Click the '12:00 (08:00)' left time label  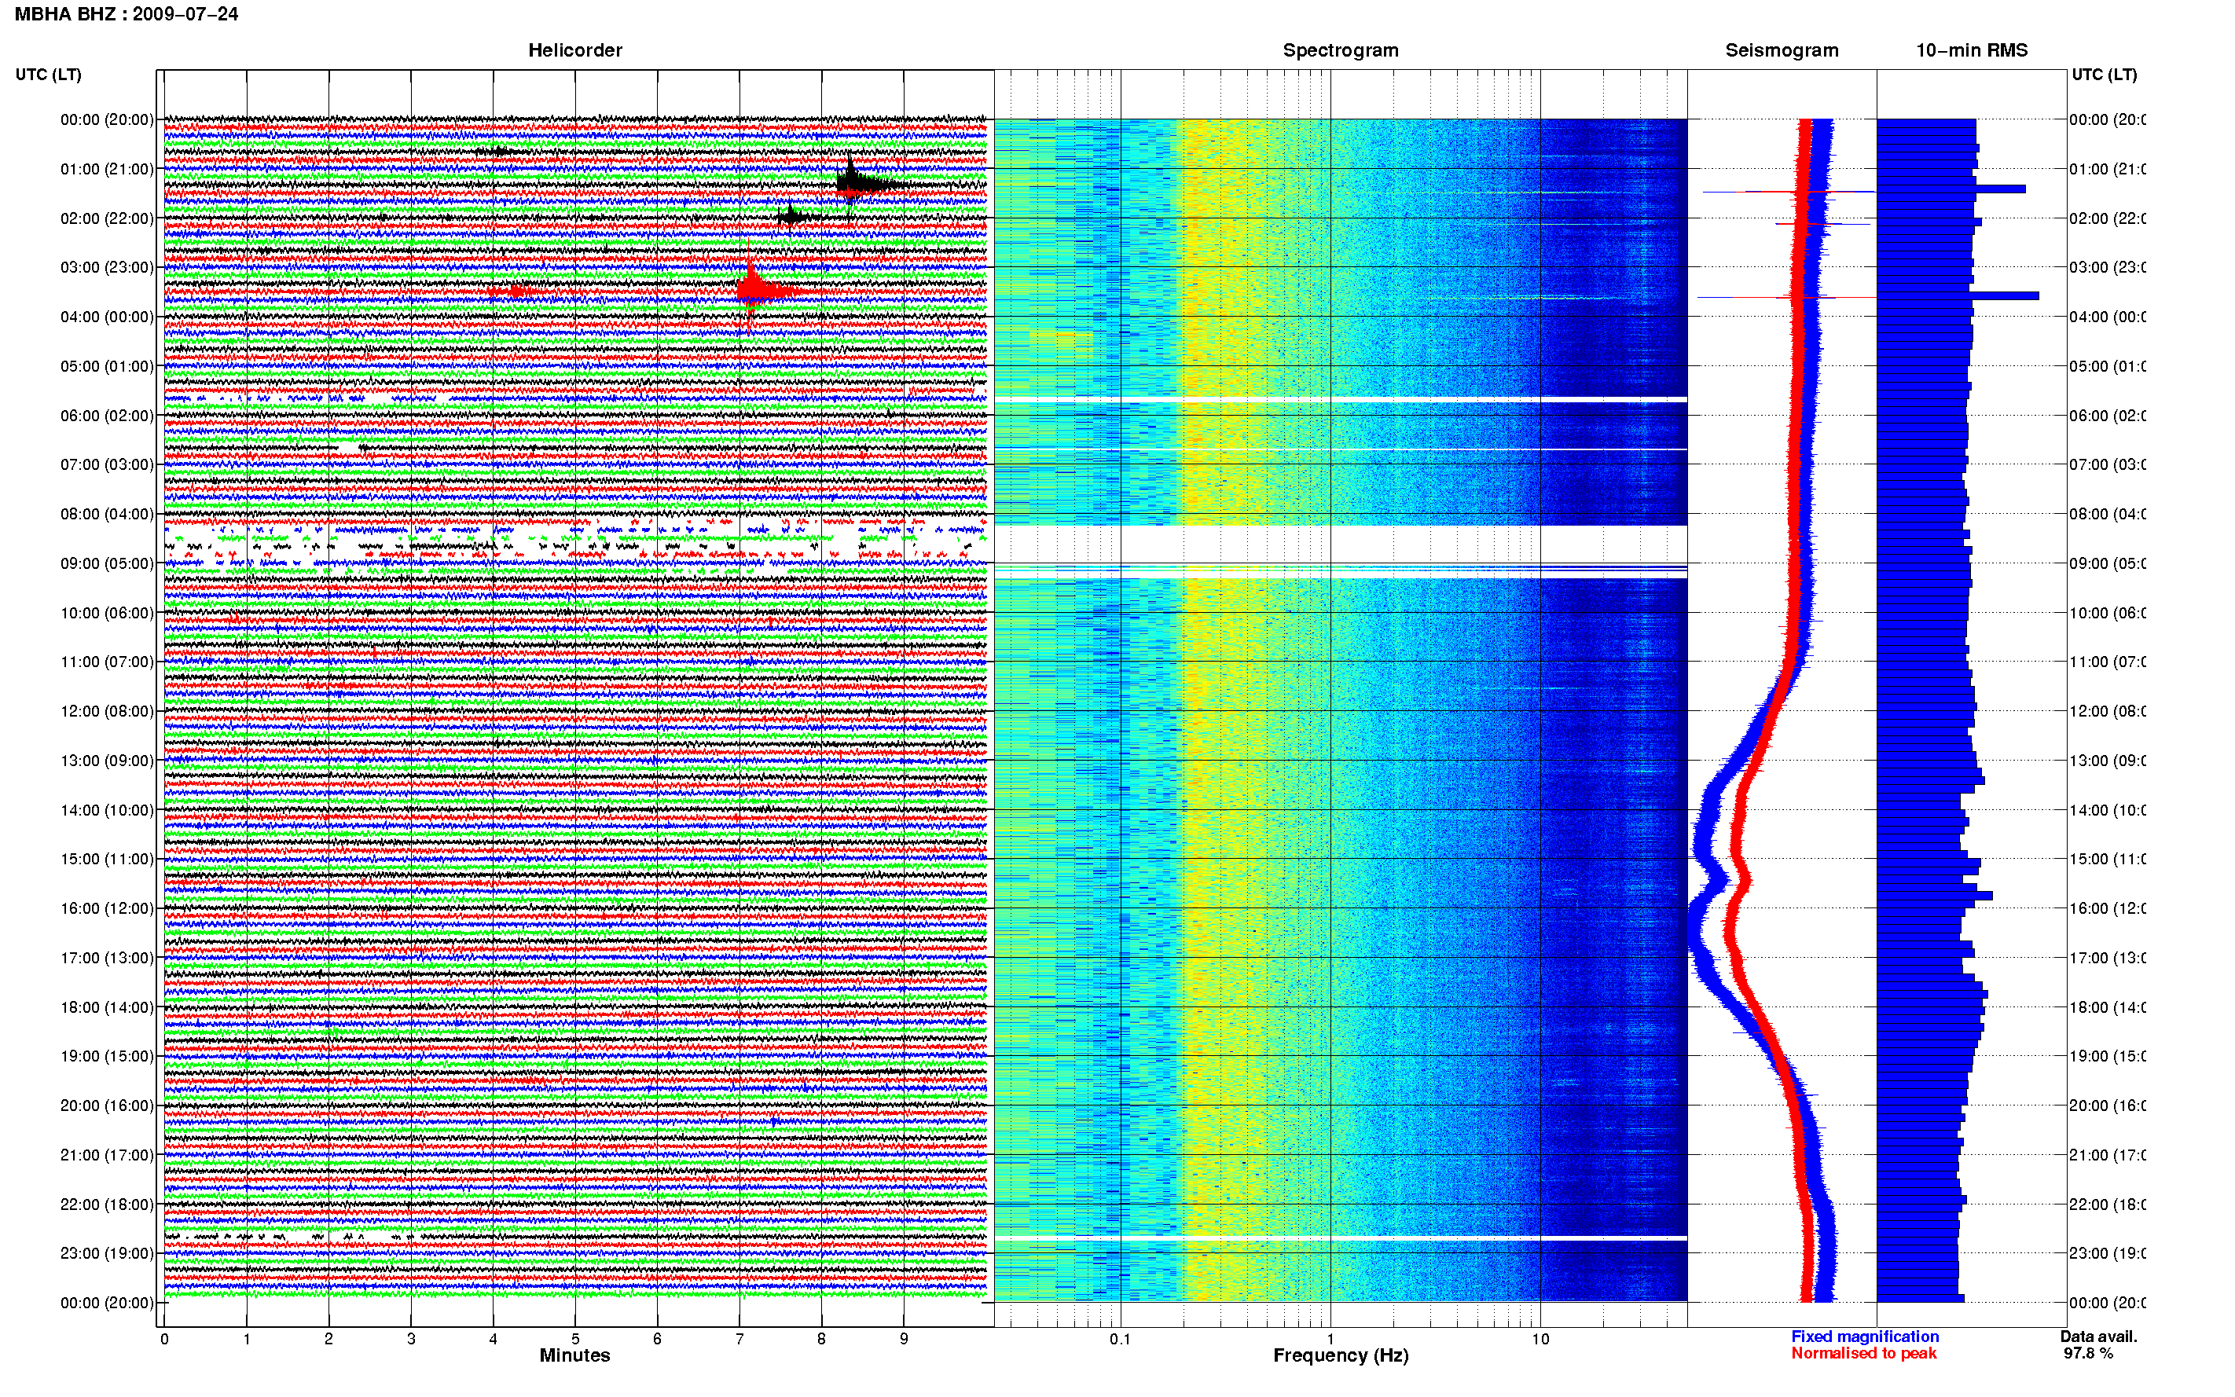tap(106, 711)
